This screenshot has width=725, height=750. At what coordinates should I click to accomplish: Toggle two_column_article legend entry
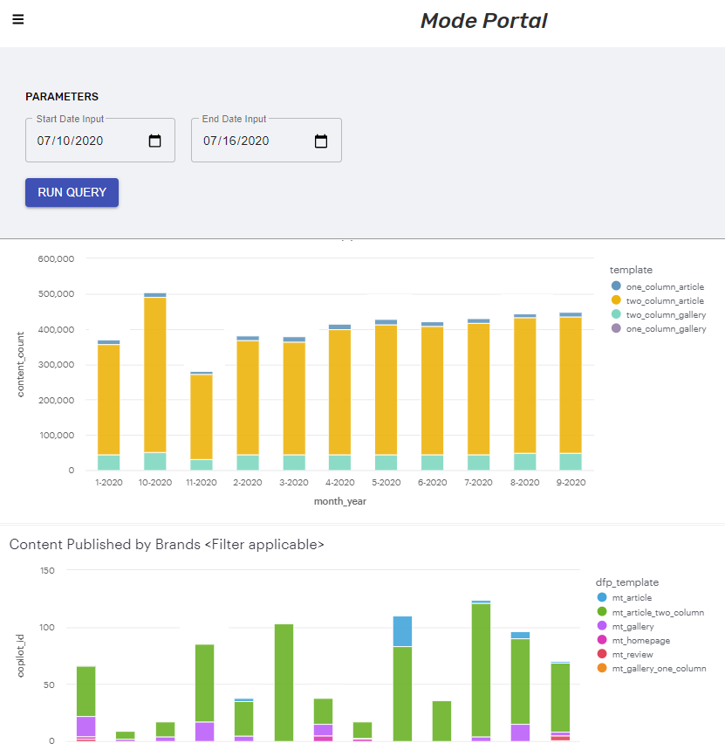[x=664, y=300]
